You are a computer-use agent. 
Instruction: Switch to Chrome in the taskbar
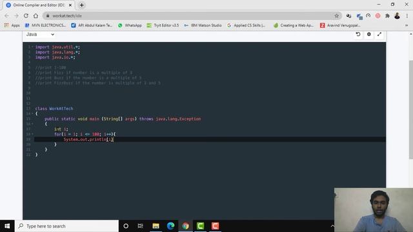click(185, 226)
